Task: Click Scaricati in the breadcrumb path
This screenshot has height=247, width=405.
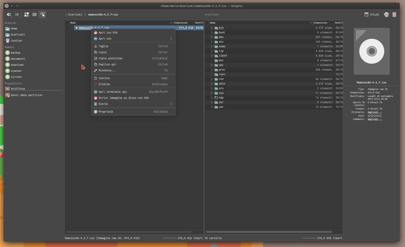Action: (75, 15)
